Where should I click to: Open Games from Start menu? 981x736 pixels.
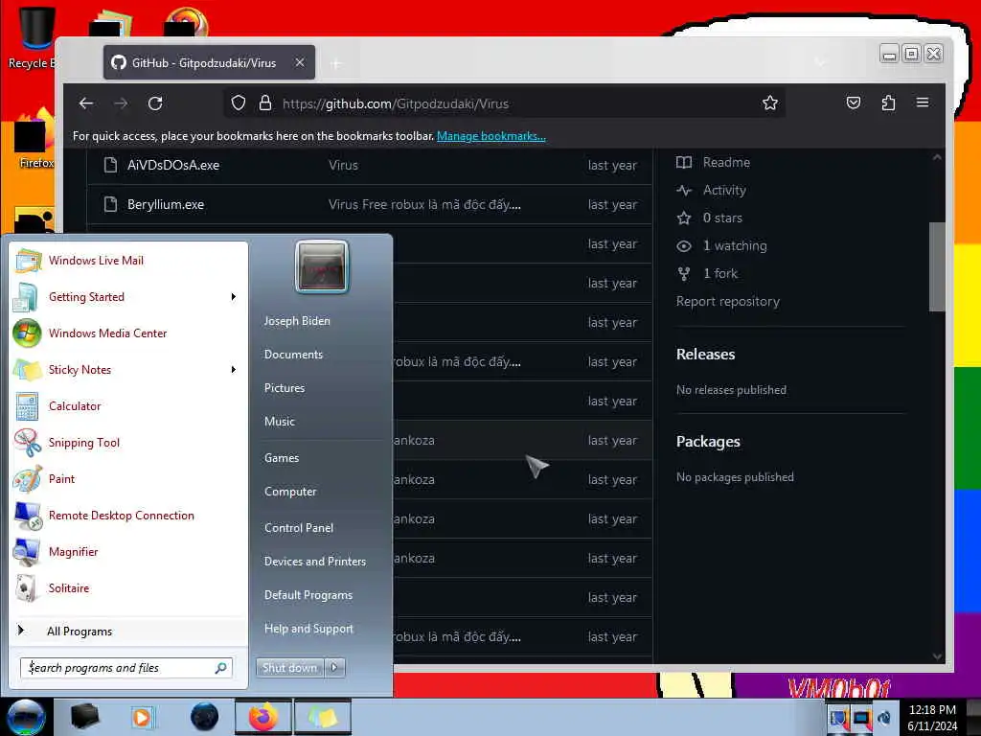point(282,458)
